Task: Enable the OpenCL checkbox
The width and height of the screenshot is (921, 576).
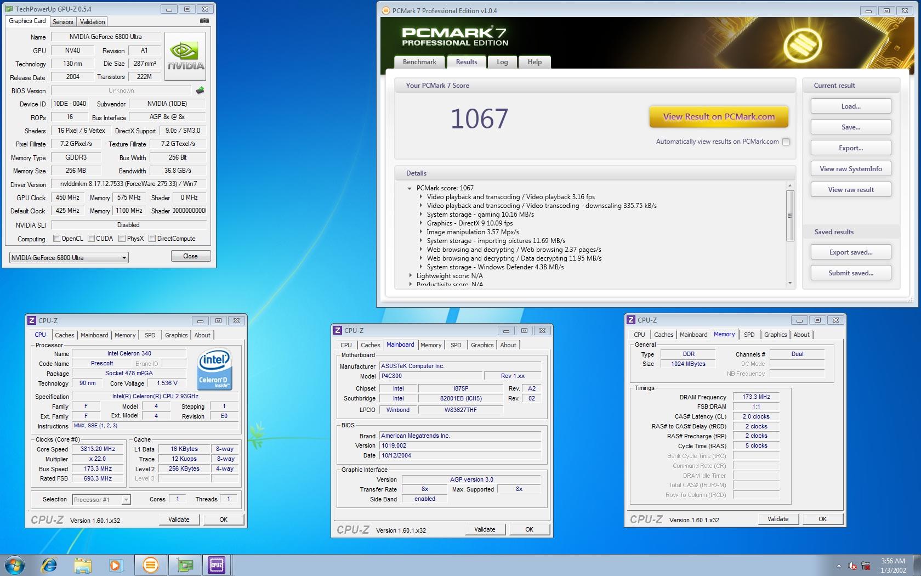Action: point(56,239)
